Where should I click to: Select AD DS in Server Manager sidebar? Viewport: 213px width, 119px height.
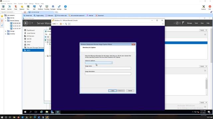29,39
